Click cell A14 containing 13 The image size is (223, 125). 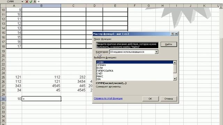point(14,28)
